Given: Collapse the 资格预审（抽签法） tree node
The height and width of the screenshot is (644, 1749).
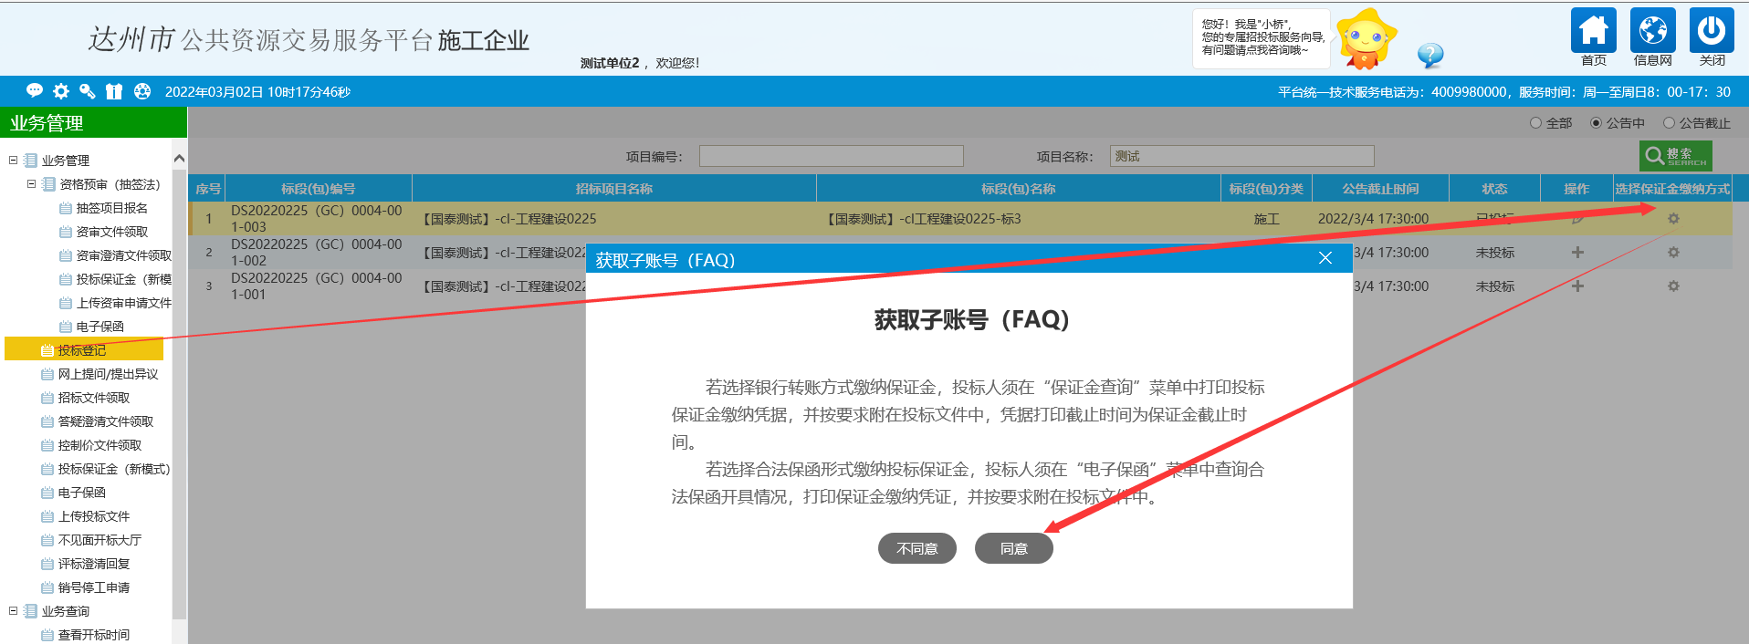Looking at the screenshot, I should (x=31, y=184).
